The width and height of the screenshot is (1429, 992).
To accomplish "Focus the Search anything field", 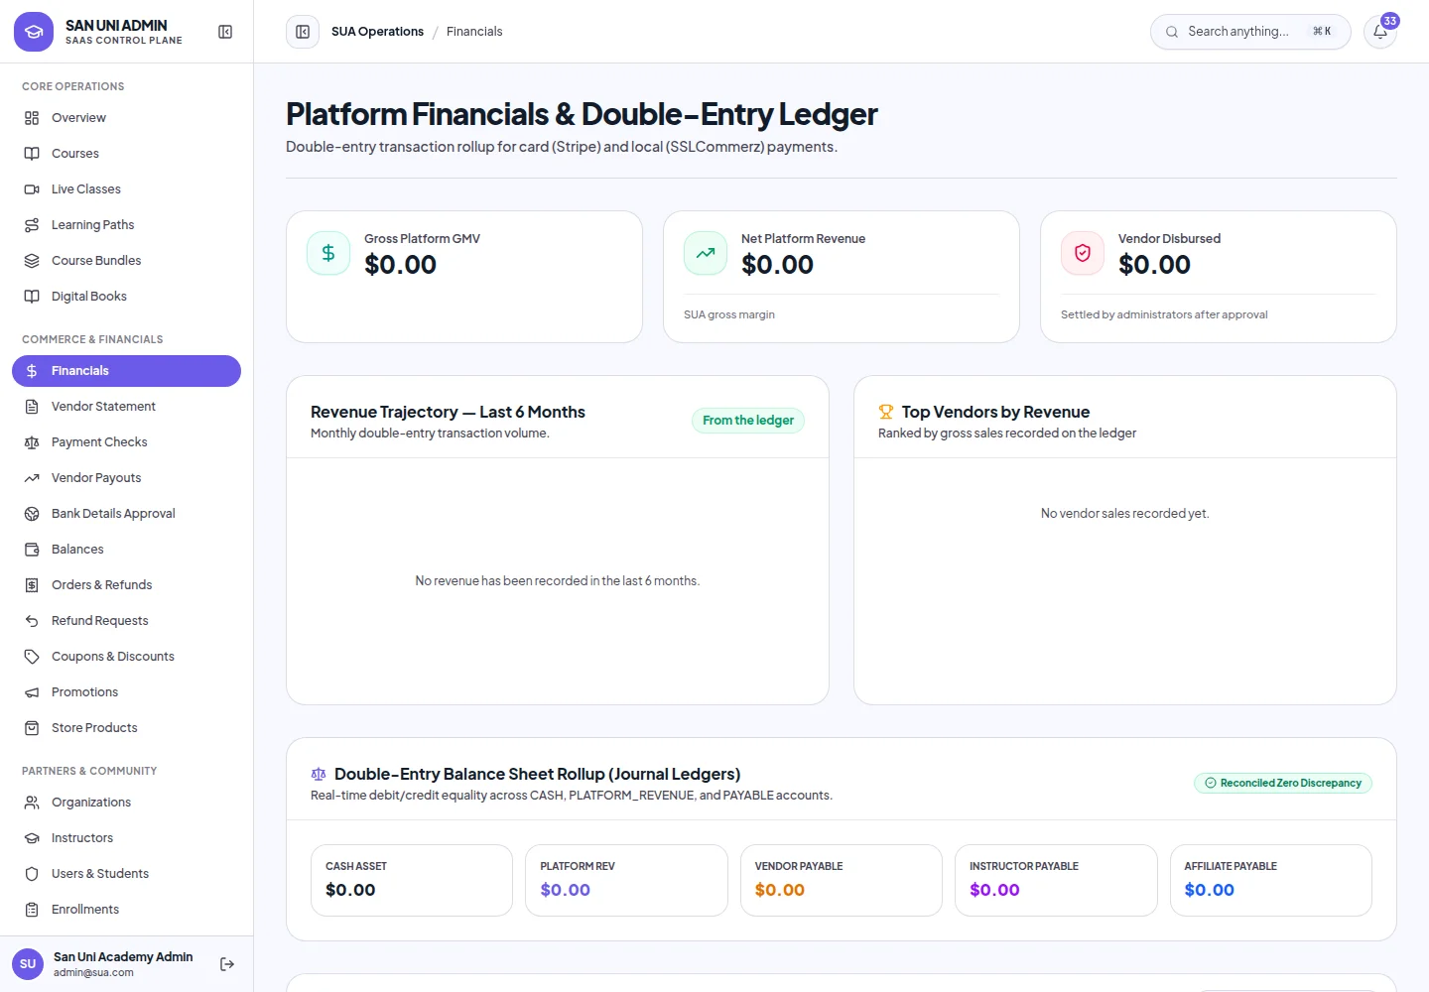I will [1250, 32].
